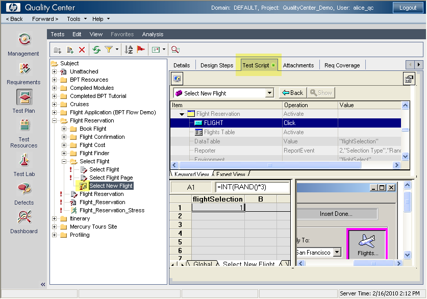Open the Help menu
The height and width of the screenshot is (299, 427).
pos(101,19)
